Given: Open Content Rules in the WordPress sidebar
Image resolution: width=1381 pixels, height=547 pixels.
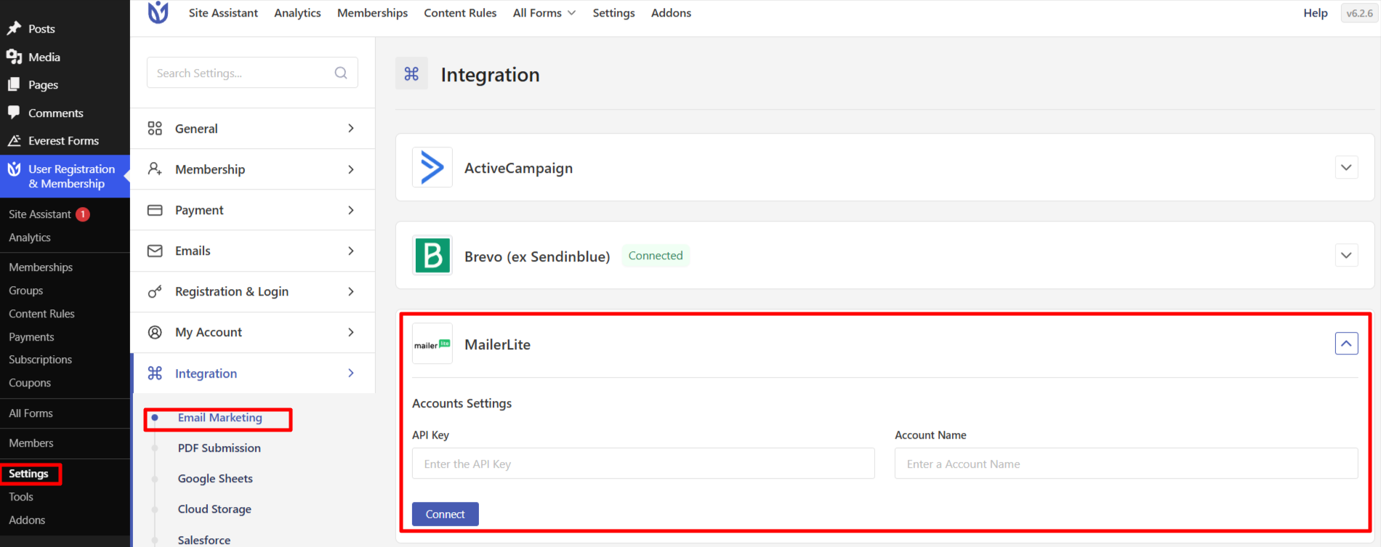Looking at the screenshot, I should pyautogui.click(x=41, y=314).
